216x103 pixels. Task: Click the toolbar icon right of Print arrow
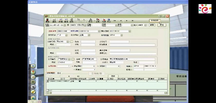tap(98, 20)
